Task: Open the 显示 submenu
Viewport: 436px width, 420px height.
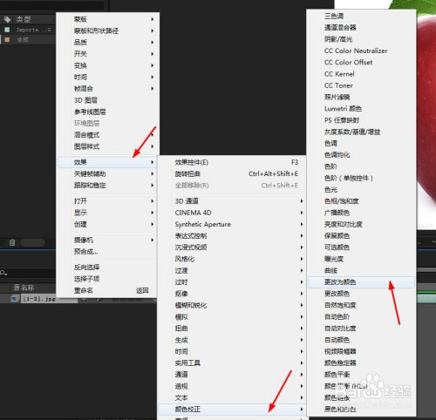Action: [107, 213]
